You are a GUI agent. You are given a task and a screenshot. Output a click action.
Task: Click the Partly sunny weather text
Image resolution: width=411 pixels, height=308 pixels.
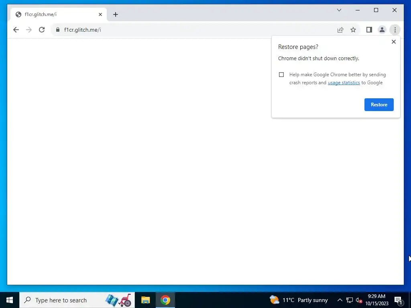313,300
